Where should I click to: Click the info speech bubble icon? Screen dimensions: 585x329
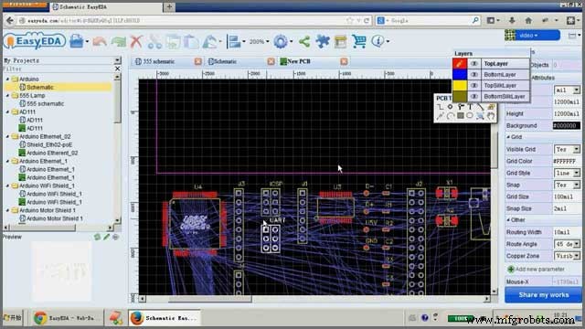tap(378, 41)
